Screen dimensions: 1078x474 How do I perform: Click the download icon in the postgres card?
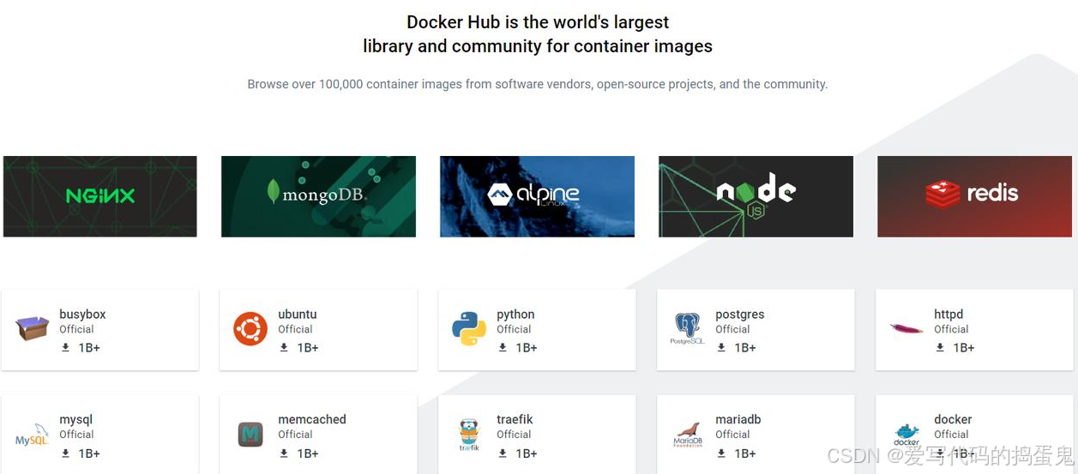coord(721,347)
